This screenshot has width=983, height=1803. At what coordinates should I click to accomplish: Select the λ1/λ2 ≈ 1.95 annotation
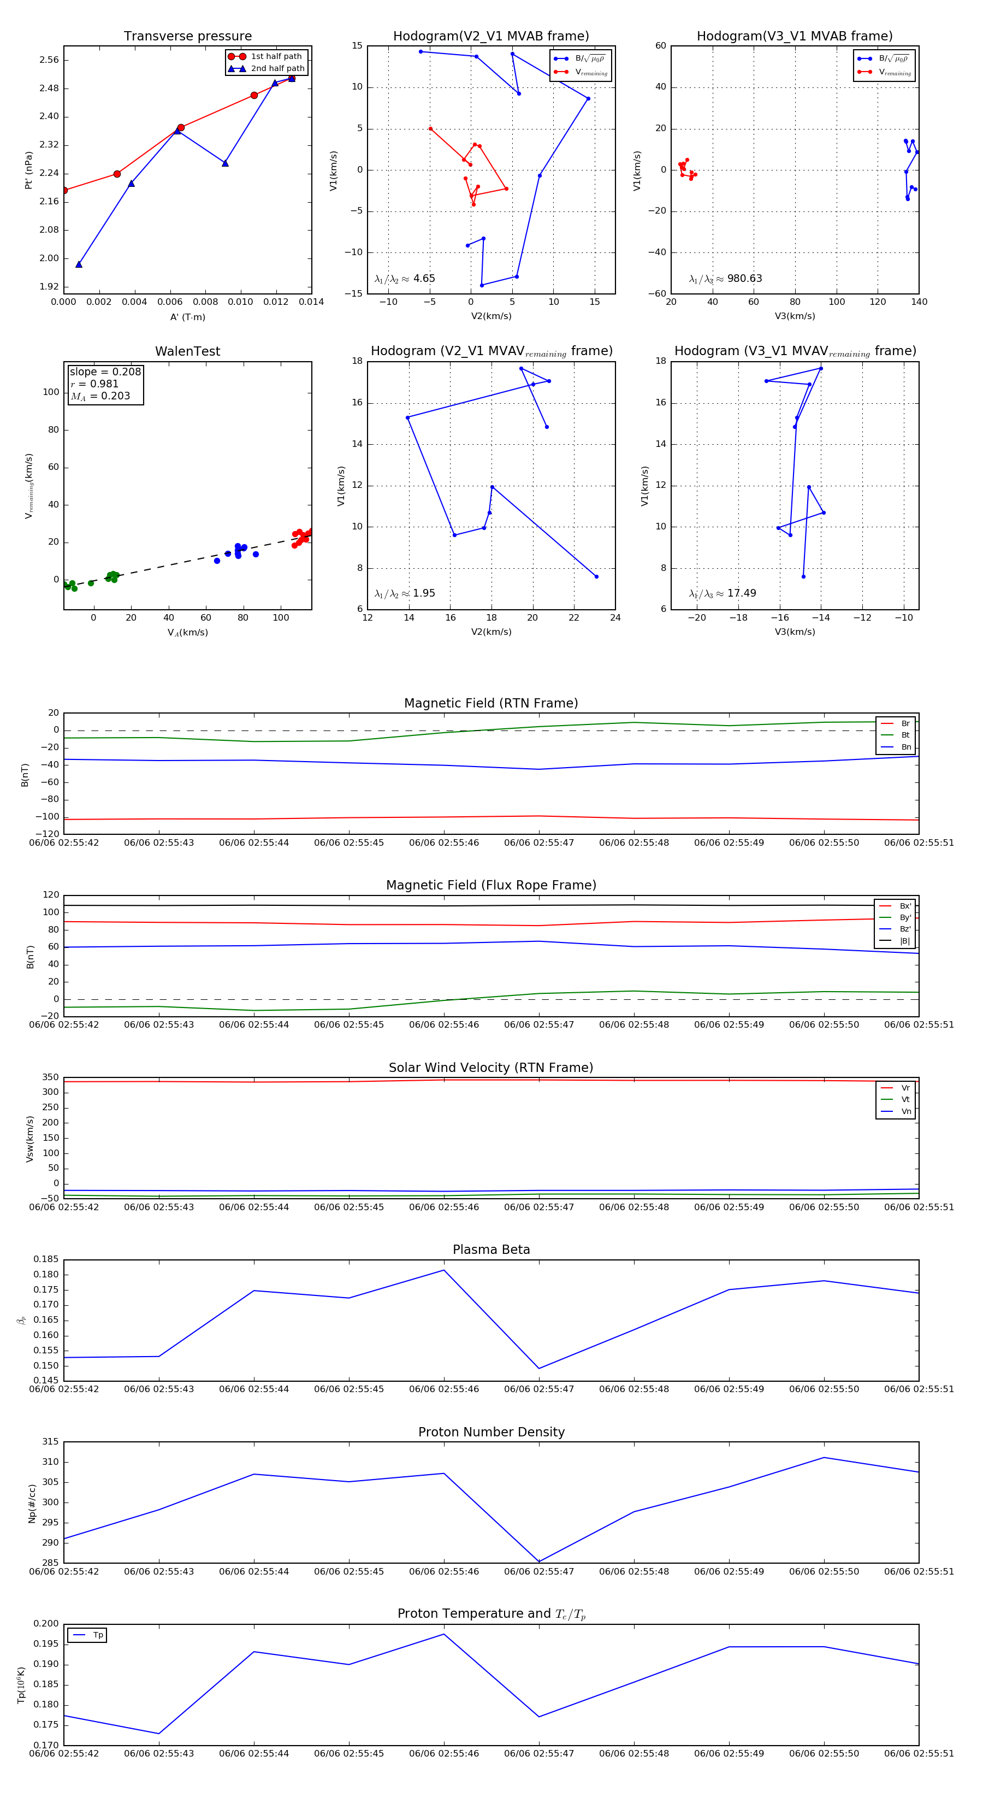pyautogui.click(x=404, y=593)
